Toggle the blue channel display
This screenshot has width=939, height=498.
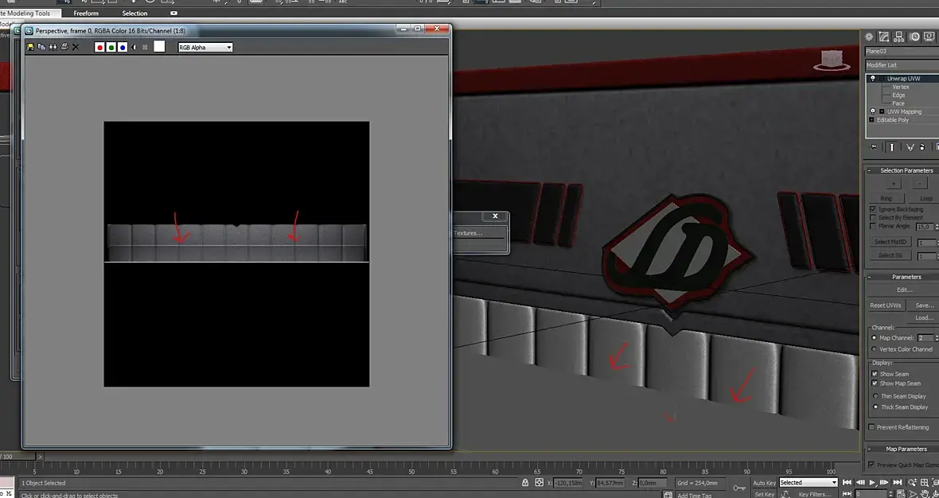click(123, 47)
